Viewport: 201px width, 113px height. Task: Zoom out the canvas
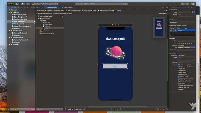(x=112, y=109)
